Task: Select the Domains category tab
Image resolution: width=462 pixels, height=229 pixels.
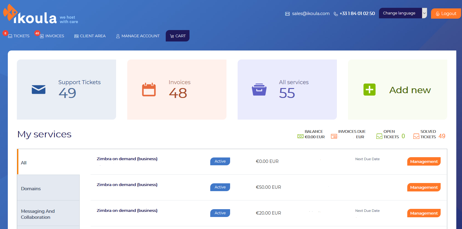Action: (x=48, y=188)
